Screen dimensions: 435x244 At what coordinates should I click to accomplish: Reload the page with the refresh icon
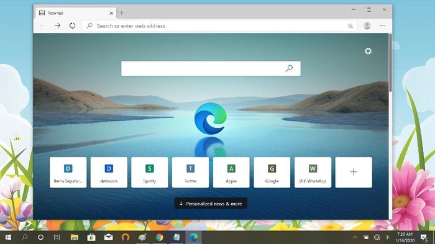tap(73, 25)
